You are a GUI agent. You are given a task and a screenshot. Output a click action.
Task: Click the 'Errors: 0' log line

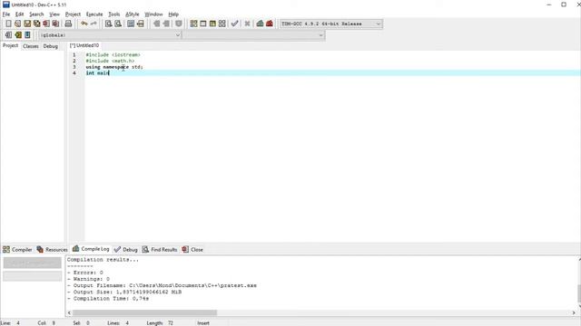(x=85, y=273)
